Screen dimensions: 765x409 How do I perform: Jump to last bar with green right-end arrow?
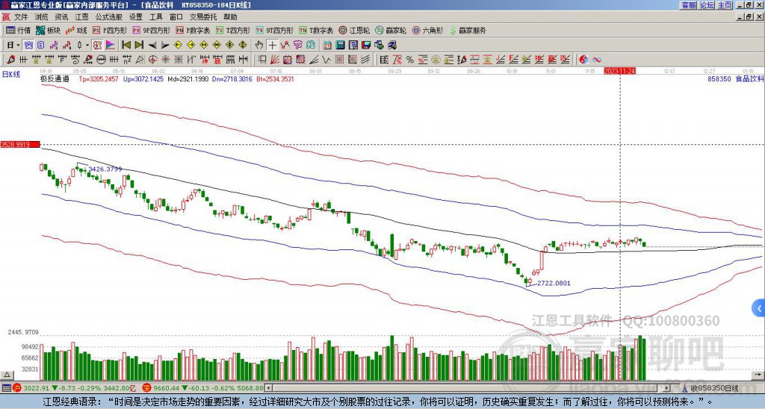[139, 46]
